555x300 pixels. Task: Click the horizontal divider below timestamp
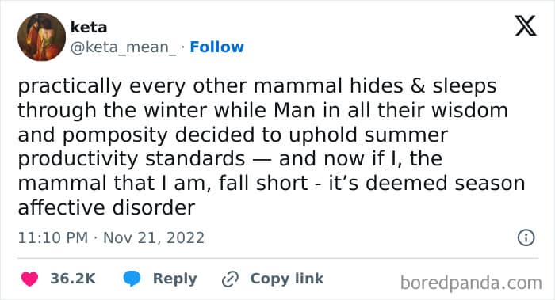(x=277, y=258)
